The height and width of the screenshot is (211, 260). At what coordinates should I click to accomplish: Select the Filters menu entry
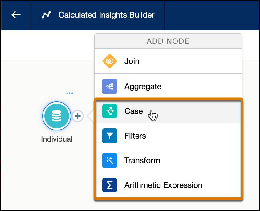point(168,136)
